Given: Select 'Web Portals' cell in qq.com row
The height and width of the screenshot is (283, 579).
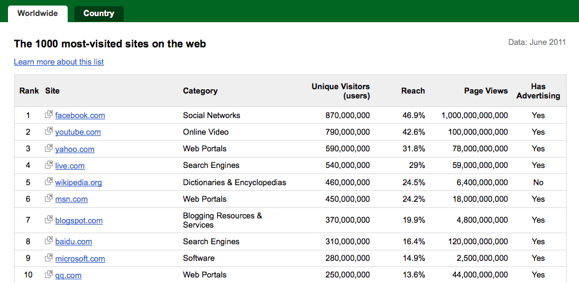Looking at the screenshot, I should pos(205,275).
